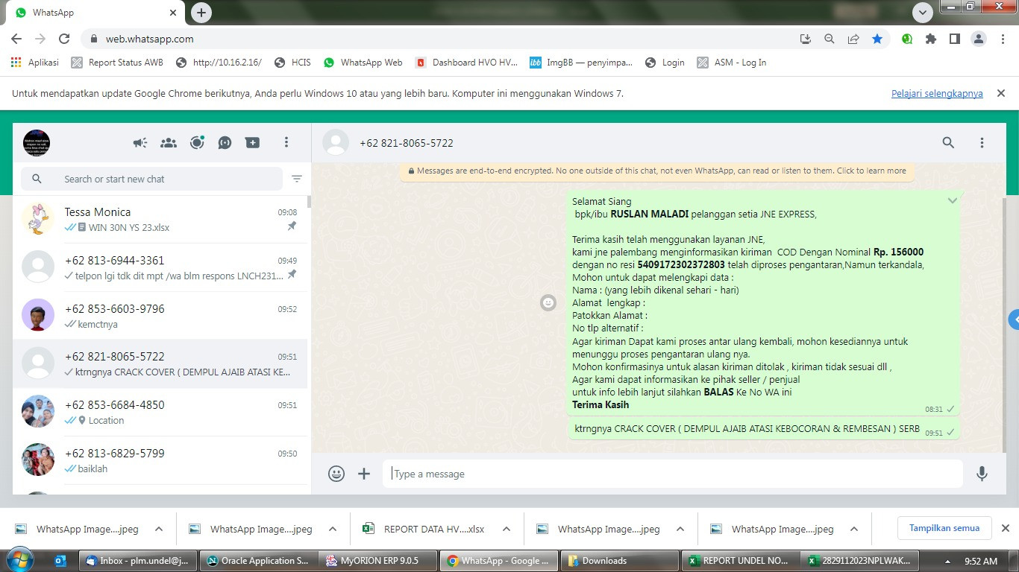Open a new browser tab with plus button
Image resolution: width=1019 pixels, height=572 pixels.
(201, 13)
